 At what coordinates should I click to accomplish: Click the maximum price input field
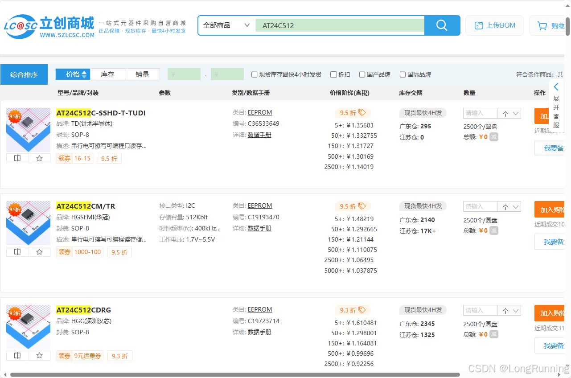[227, 74]
